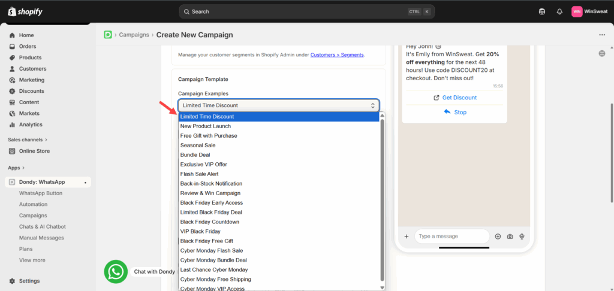Click the WhatsApp chat bubble icon
614x291 pixels.
(x=115, y=271)
